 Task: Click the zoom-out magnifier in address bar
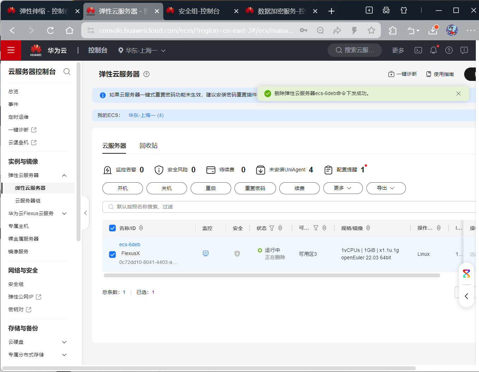click(321, 30)
